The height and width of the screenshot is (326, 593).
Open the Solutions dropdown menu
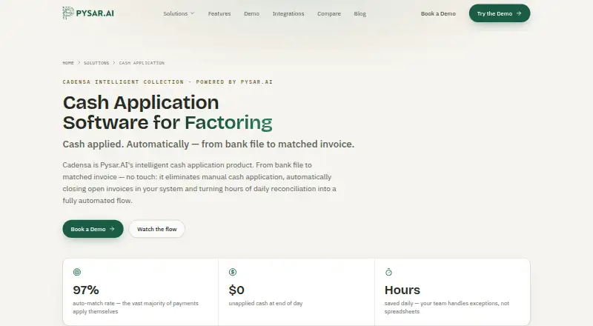pos(179,13)
